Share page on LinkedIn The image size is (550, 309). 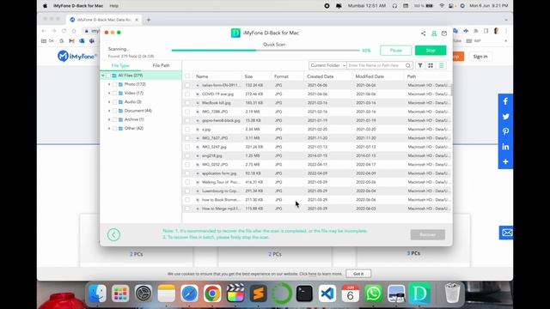pyautogui.click(x=505, y=147)
